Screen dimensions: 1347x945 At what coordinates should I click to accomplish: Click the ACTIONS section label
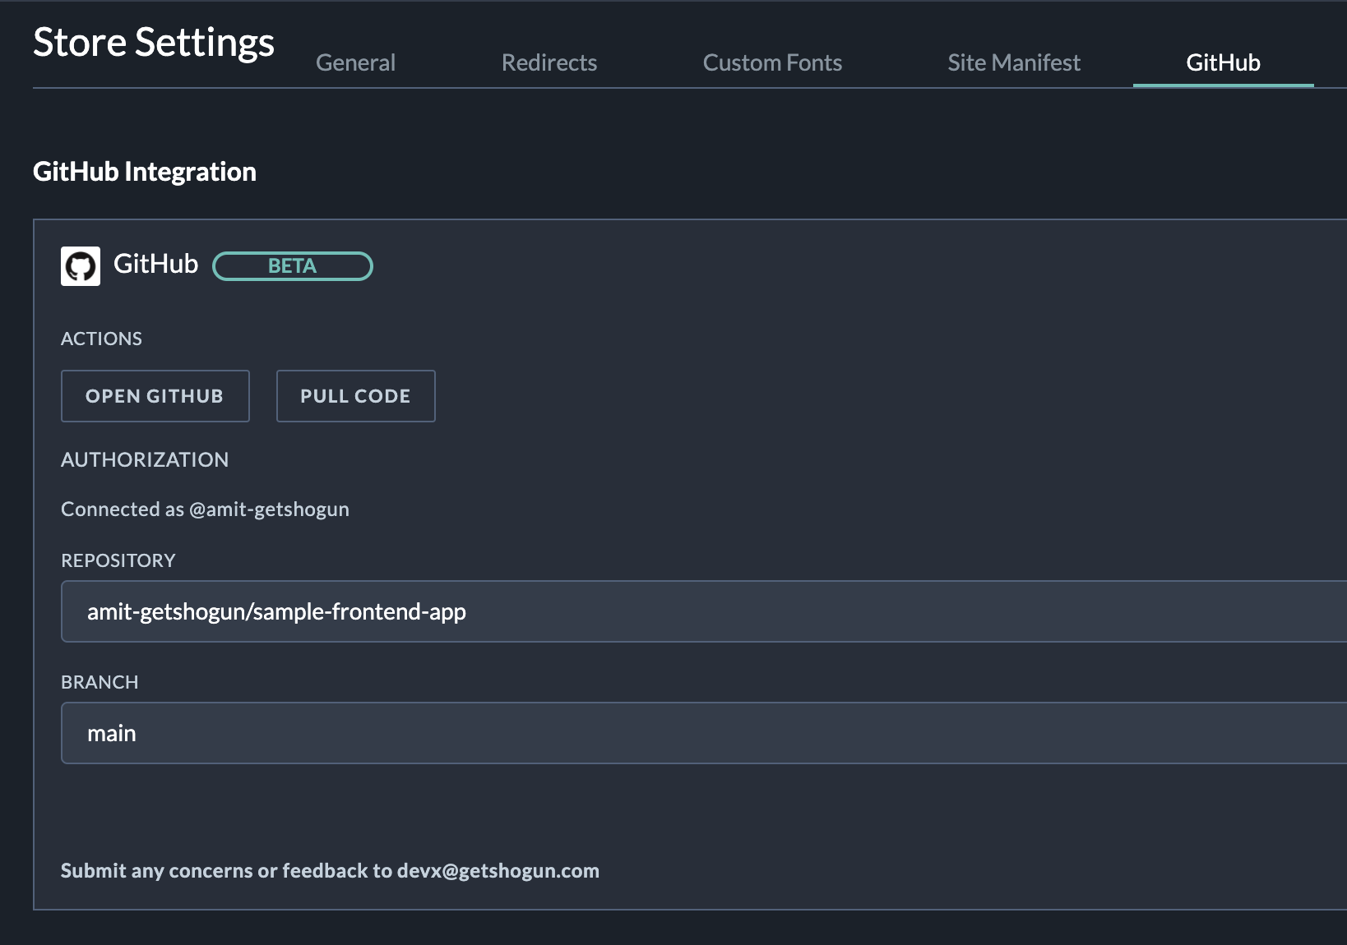point(101,339)
